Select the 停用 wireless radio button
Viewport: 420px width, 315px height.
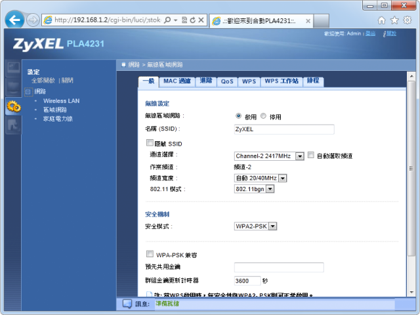(263, 116)
